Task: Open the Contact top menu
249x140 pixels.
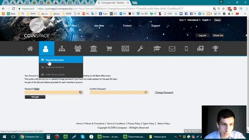Action: coord(127,26)
